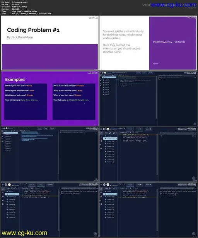Click Replit logo in first-name-prompt IDE frame
Image resolution: width=198 pixels, height=238 pixels.
6,185
